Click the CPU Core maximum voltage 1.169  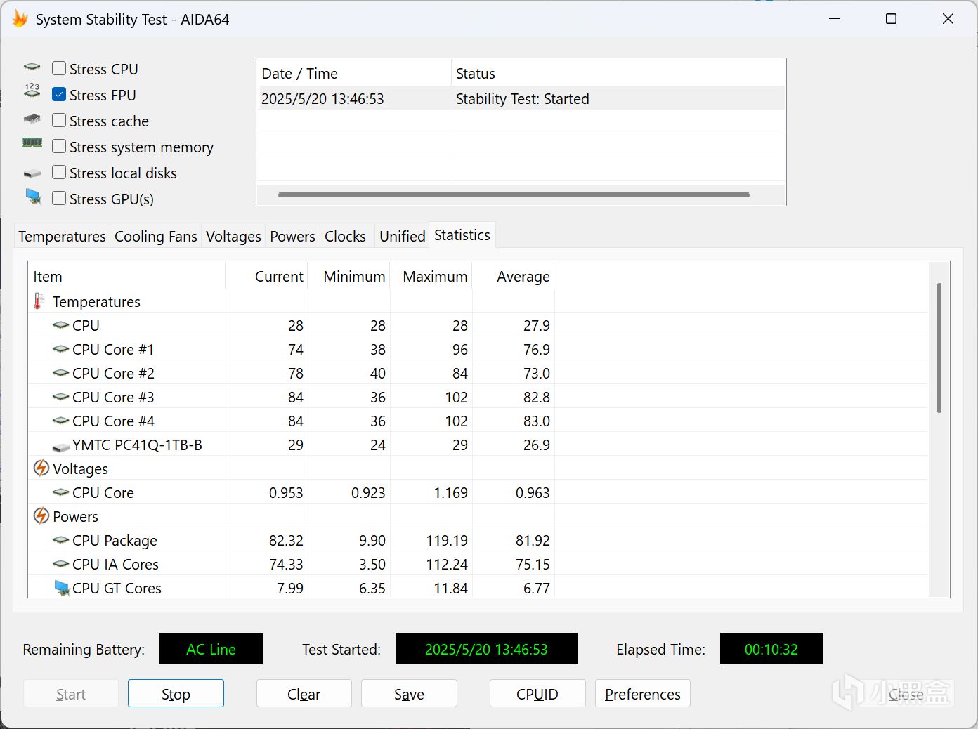tap(450, 492)
